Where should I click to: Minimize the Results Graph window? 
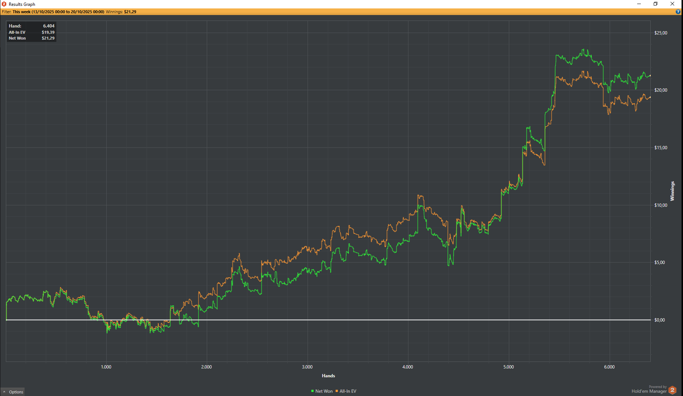click(x=639, y=4)
